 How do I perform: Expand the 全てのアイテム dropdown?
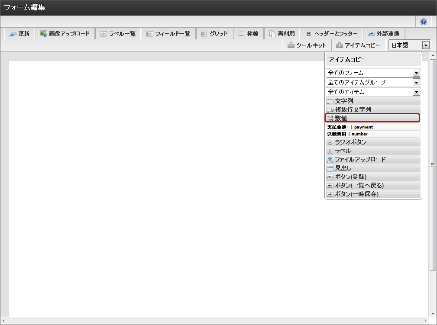(x=373, y=92)
